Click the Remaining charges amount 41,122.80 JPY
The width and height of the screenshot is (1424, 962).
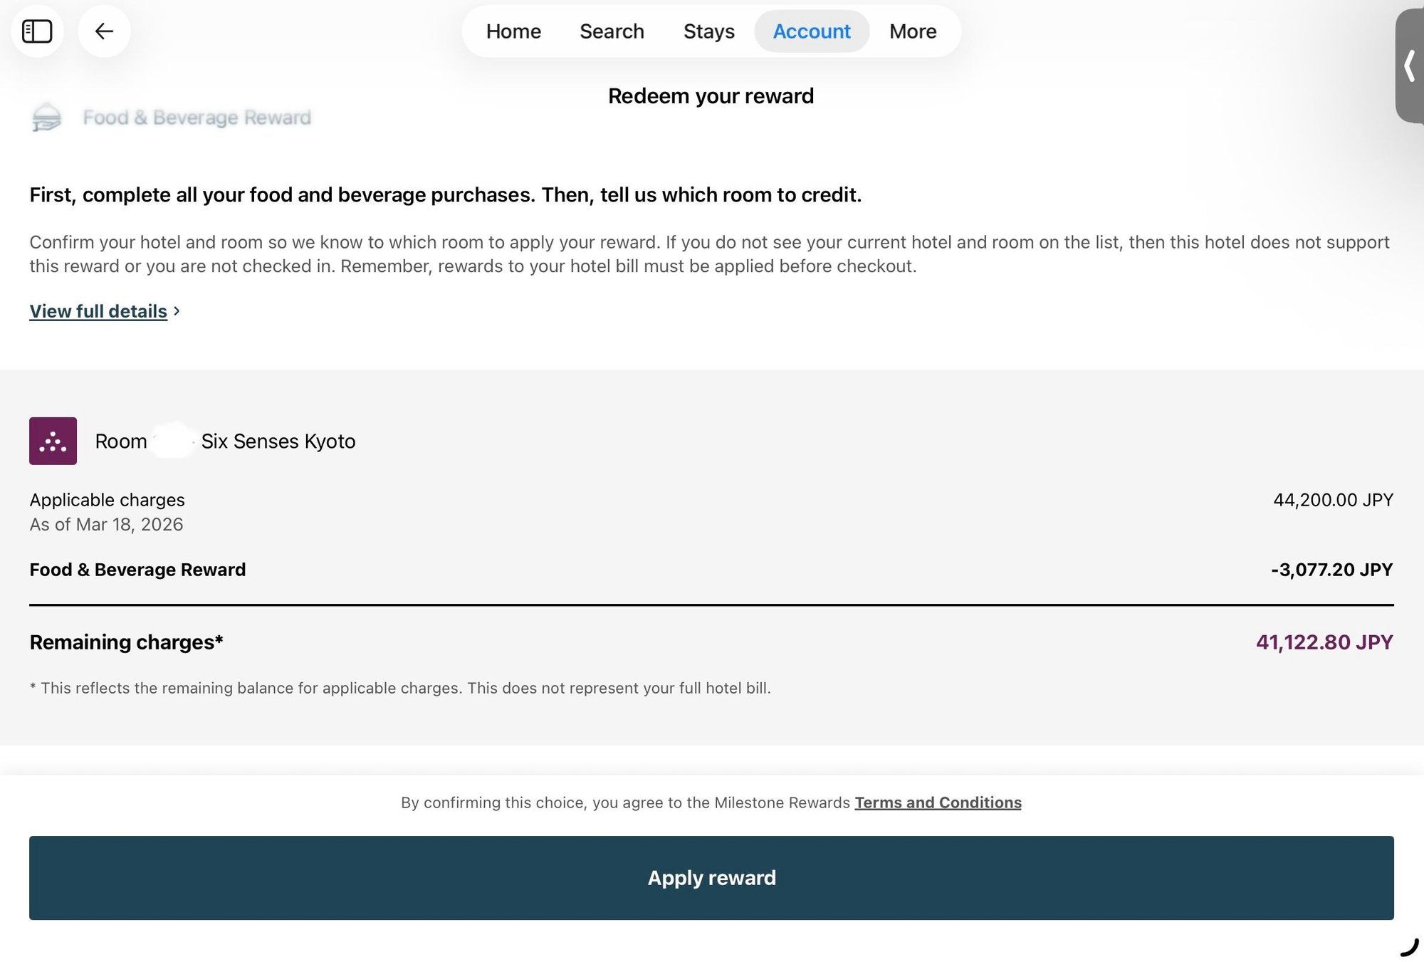1324,642
